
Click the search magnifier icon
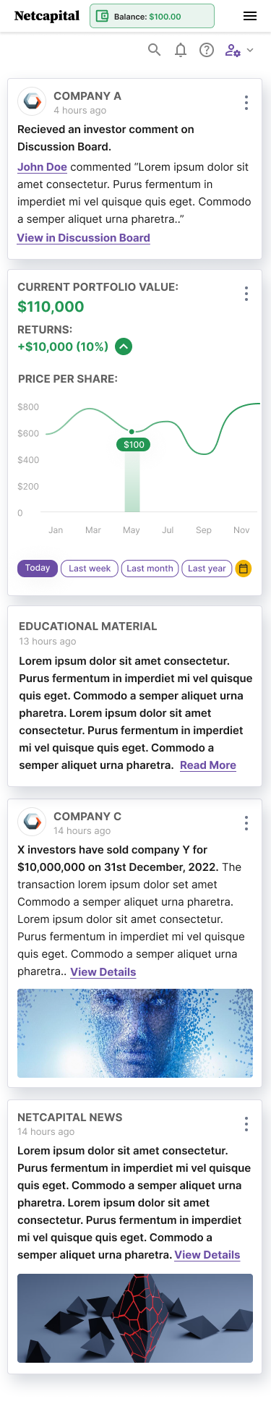(x=155, y=50)
